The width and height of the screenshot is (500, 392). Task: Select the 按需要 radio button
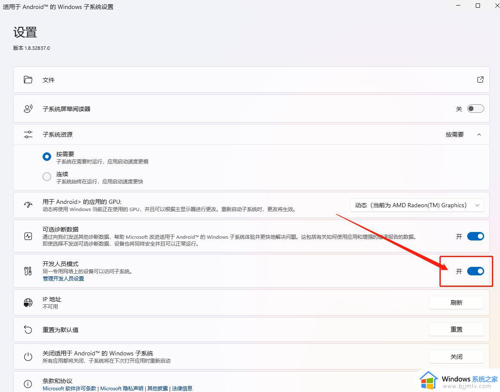pos(47,157)
